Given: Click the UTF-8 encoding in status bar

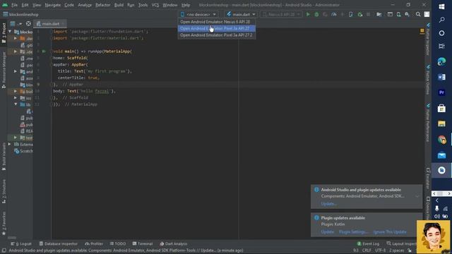Looking at the screenshot, I should [x=380, y=250].
